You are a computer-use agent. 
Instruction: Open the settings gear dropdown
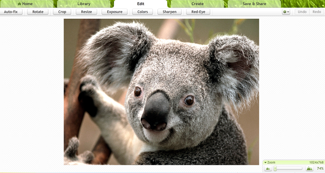point(286,12)
